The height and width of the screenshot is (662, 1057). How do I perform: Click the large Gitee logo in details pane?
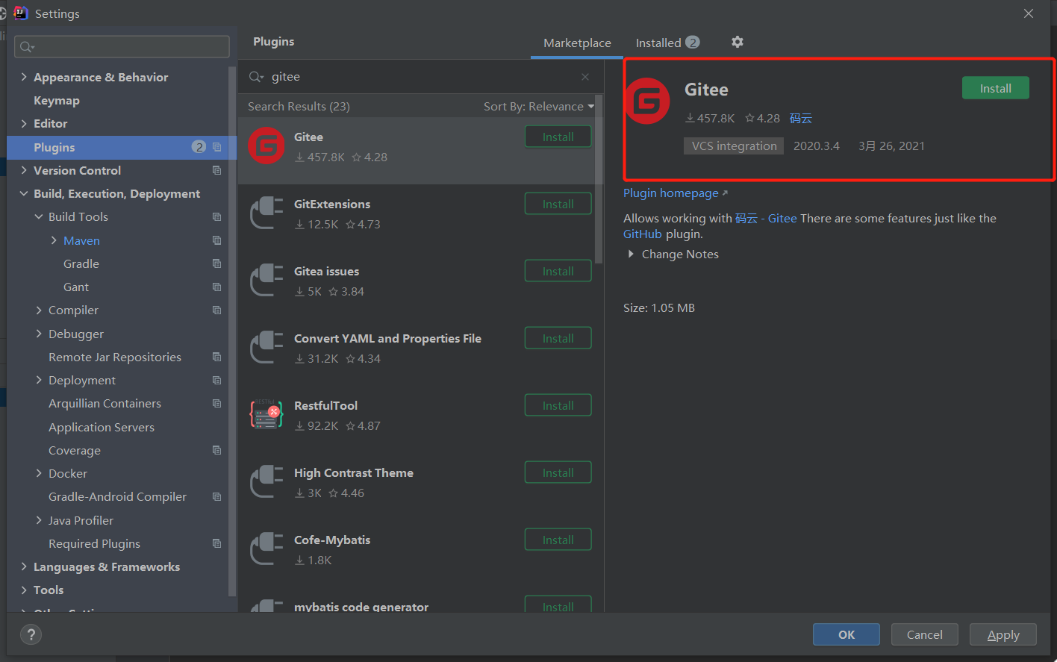tap(647, 101)
